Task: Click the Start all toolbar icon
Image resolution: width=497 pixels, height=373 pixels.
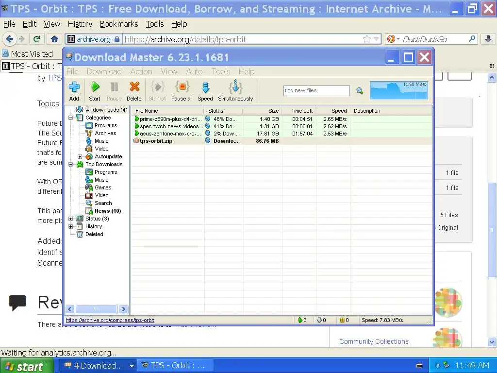Action: pyautogui.click(x=157, y=91)
